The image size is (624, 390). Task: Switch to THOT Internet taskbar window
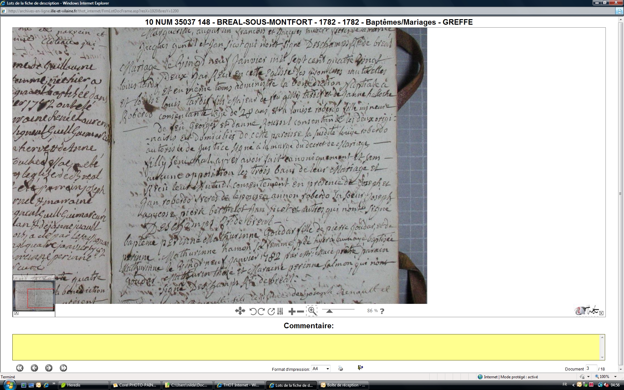coord(239,385)
